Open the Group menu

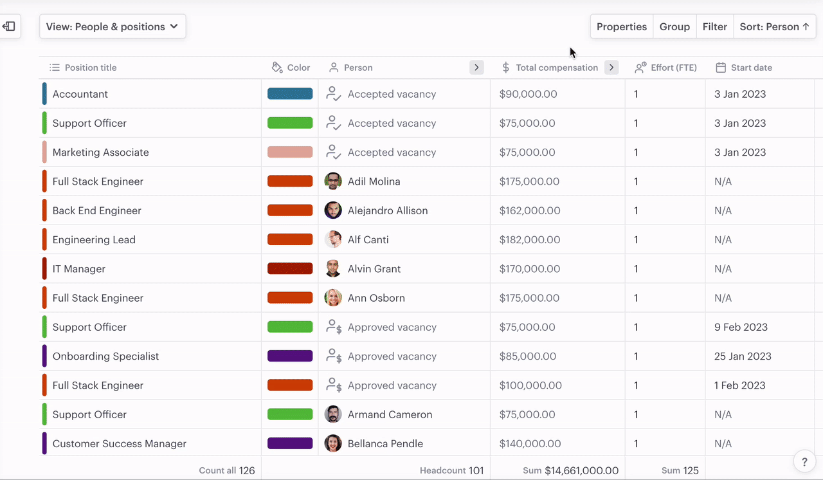674,26
